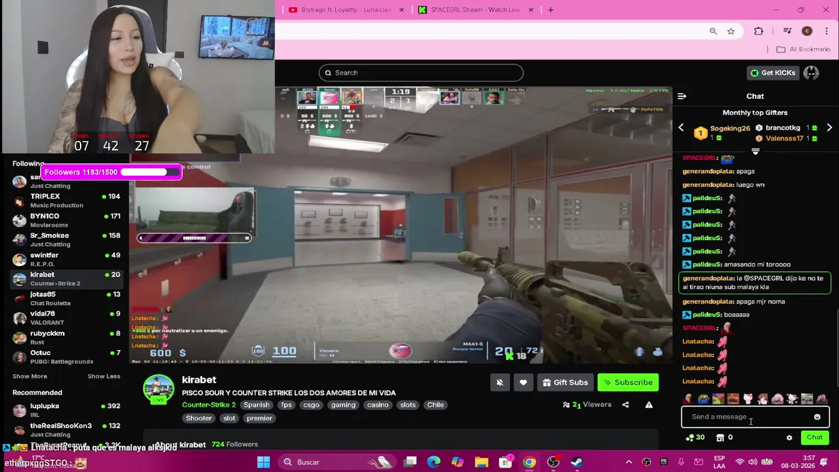Collapse the chat panel
The image size is (839, 472).
(682, 96)
